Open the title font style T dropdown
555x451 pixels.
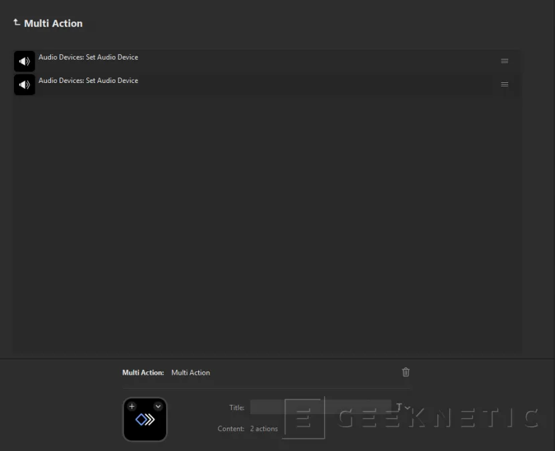click(x=403, y=407)
